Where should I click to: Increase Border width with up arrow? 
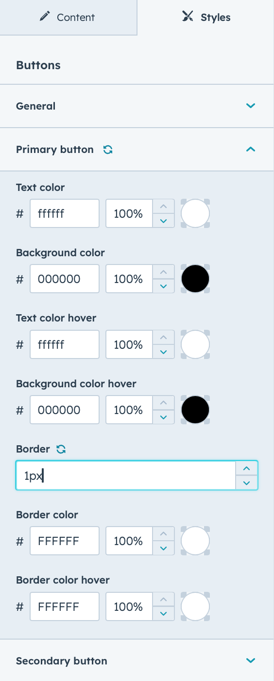247,468
